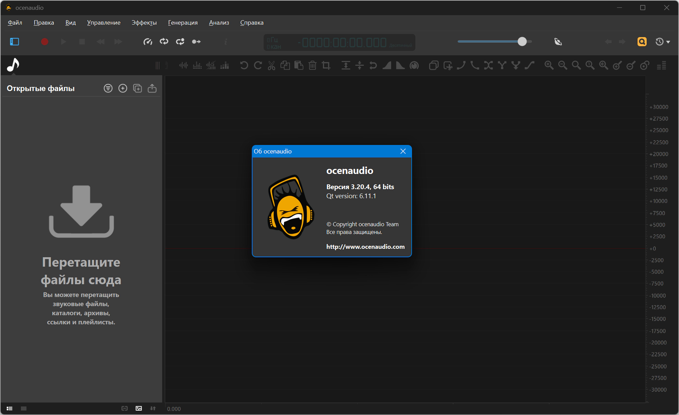Click the level meter bars icon
The width and height of the screenshot is (679, 415).
(x=661, y=65)
